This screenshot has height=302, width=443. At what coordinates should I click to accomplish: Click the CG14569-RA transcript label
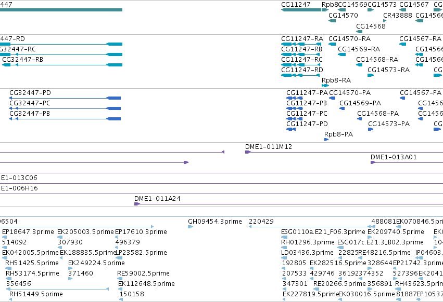tap(359, 49)
